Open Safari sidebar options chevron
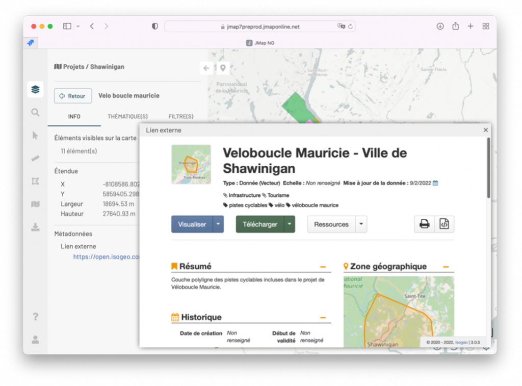The height and width of the screenshot is (386, 522). pyautogui.click(x=78, y=26)
